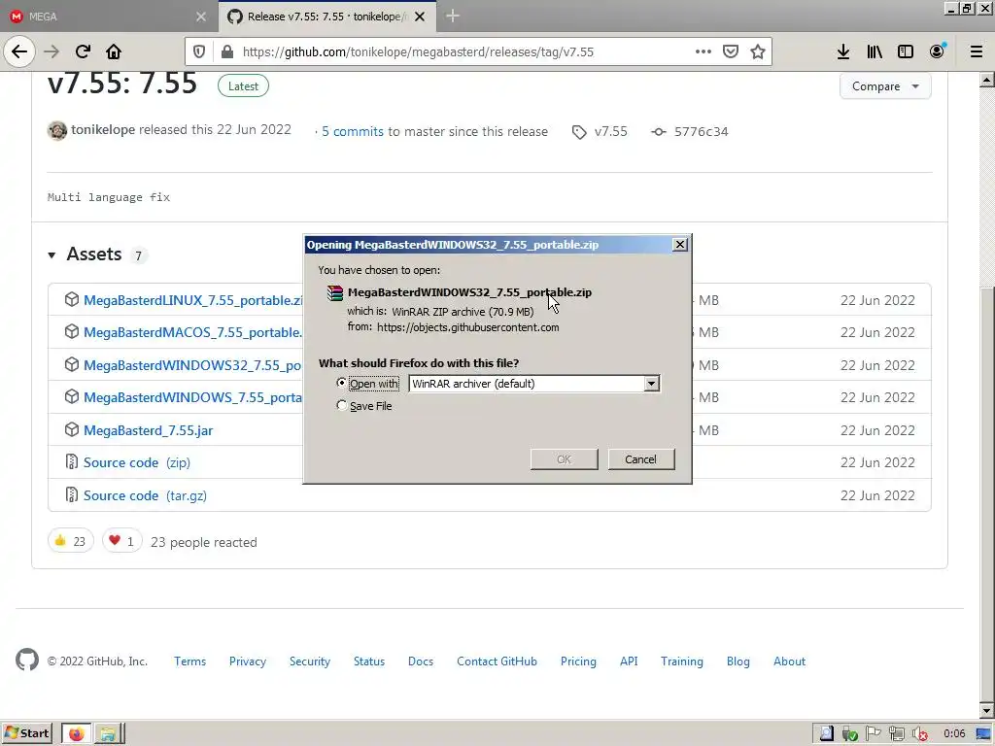Click the Action Center flag tray icon
Image resolution: width=995 pixels, height=746 pixels.
coord(874,734)
